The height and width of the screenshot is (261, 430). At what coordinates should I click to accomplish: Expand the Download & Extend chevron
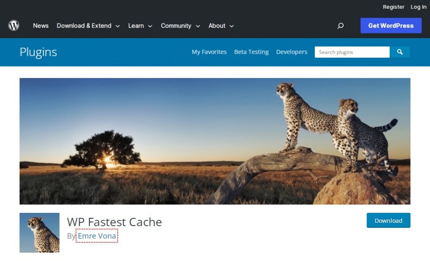118,26
